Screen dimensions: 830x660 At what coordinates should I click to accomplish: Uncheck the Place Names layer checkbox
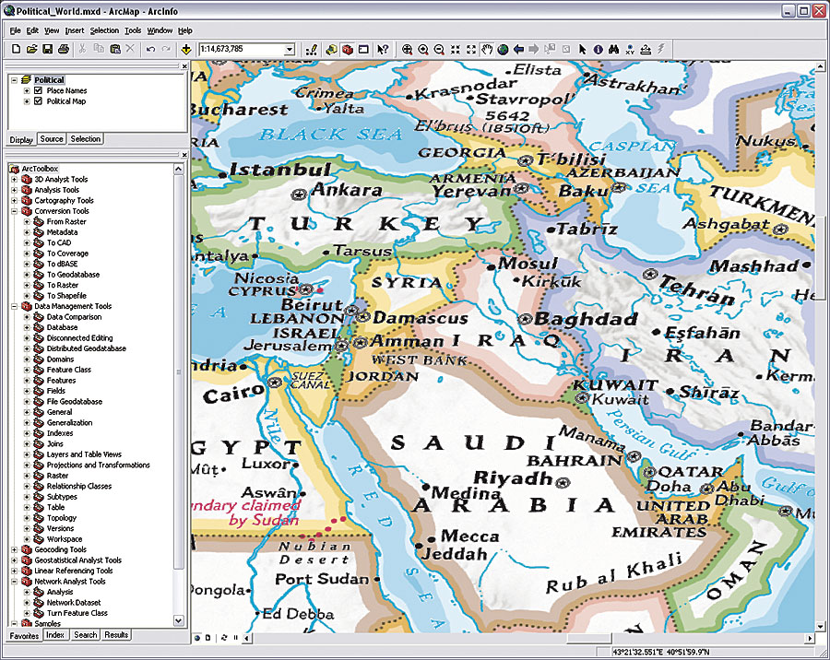[x=38, y=90]
